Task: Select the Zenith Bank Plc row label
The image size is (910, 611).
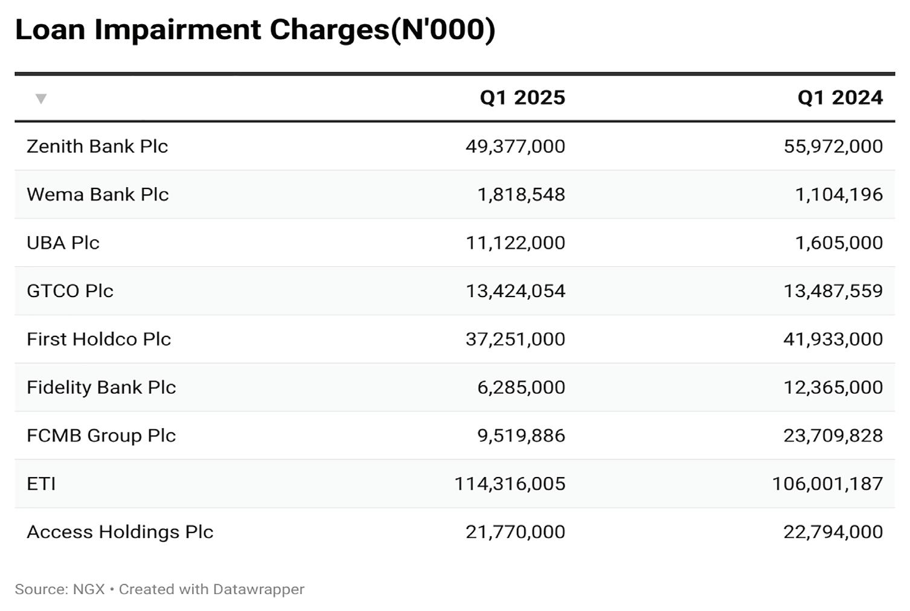Action: tap(97, 146)
